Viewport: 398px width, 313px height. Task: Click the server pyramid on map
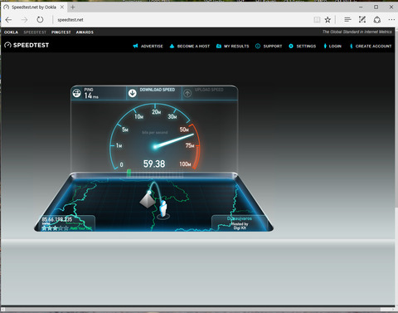pyautogui.click(x=148, y=200)
